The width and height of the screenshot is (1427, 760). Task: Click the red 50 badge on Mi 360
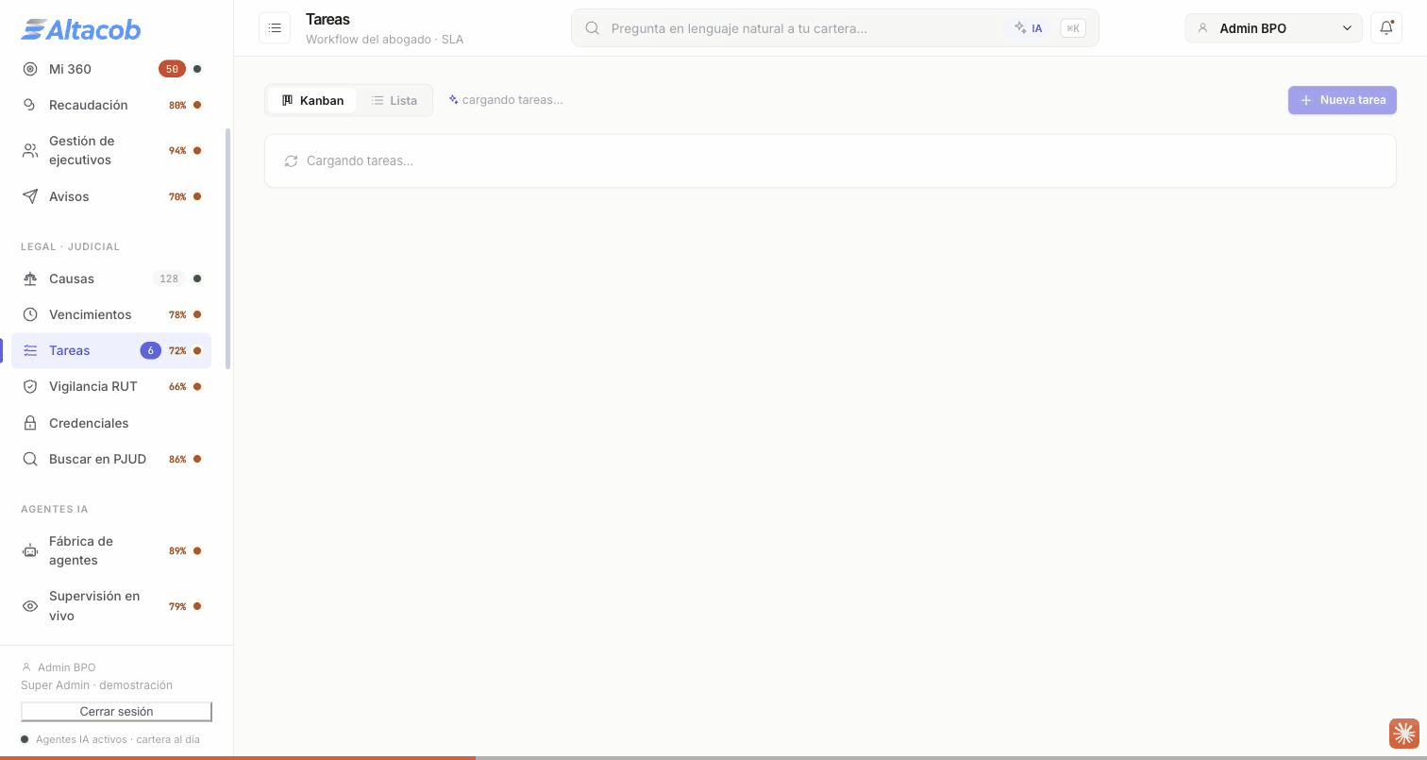172,69
